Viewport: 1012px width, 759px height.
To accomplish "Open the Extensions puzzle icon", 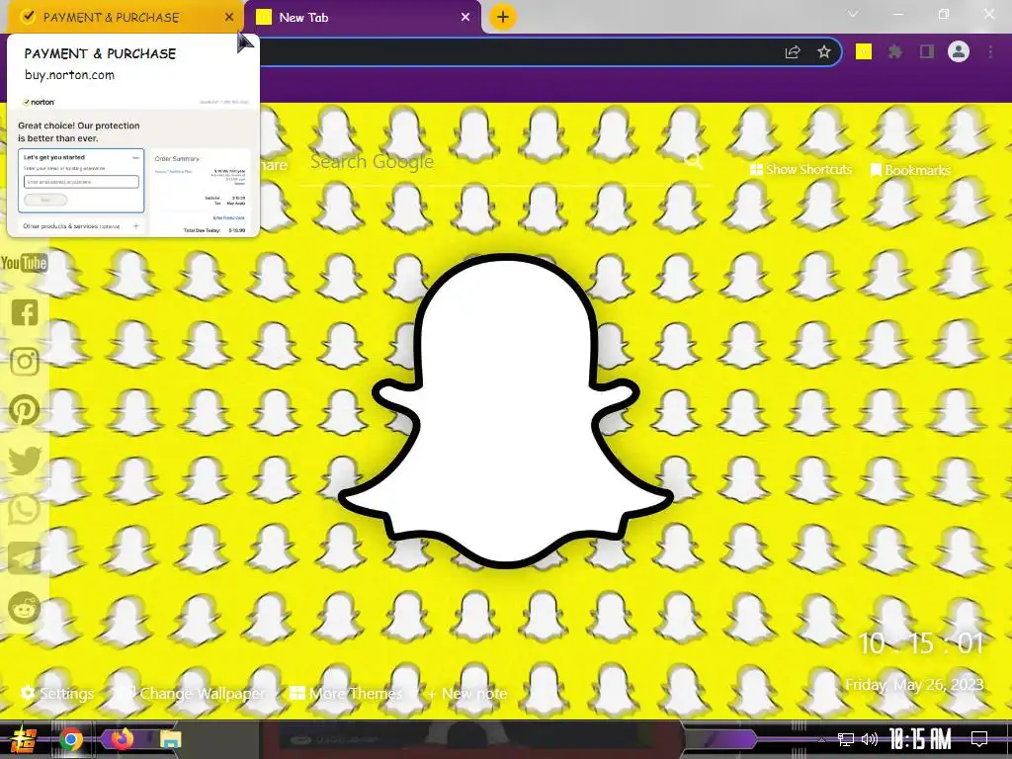I will click(x=894, y=51).
